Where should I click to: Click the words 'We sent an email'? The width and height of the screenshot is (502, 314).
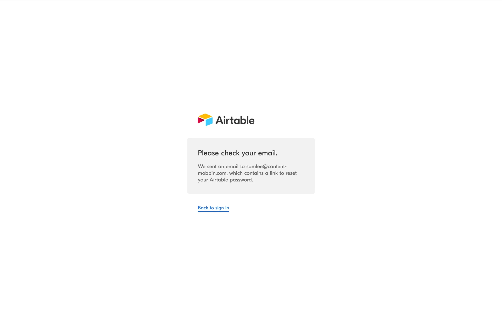coord(218,166)
